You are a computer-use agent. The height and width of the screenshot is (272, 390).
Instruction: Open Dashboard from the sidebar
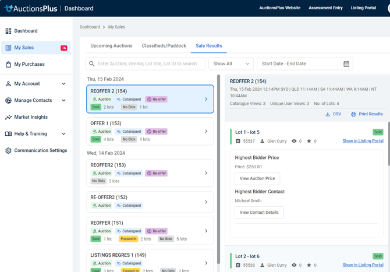(26, 31)
